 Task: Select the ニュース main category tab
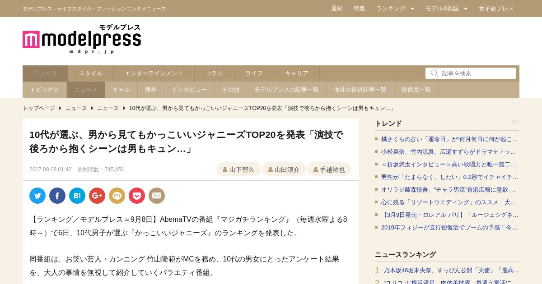click(45, 73)
